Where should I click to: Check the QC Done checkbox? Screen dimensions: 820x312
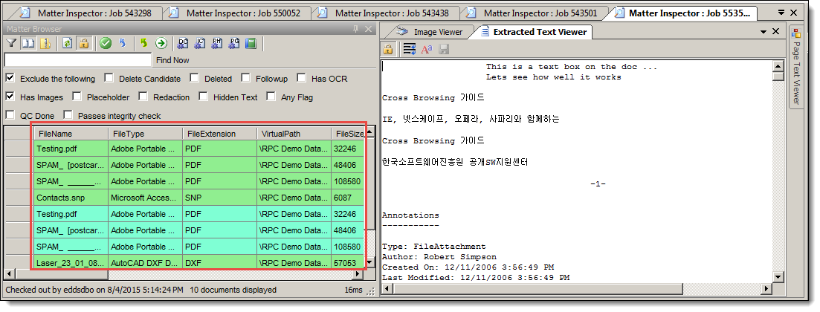pos(10,114)
